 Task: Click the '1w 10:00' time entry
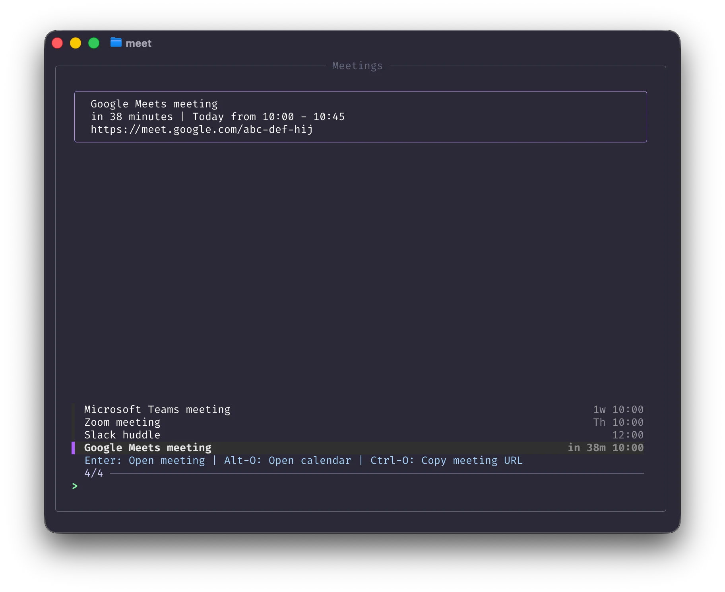pos(618,409)
